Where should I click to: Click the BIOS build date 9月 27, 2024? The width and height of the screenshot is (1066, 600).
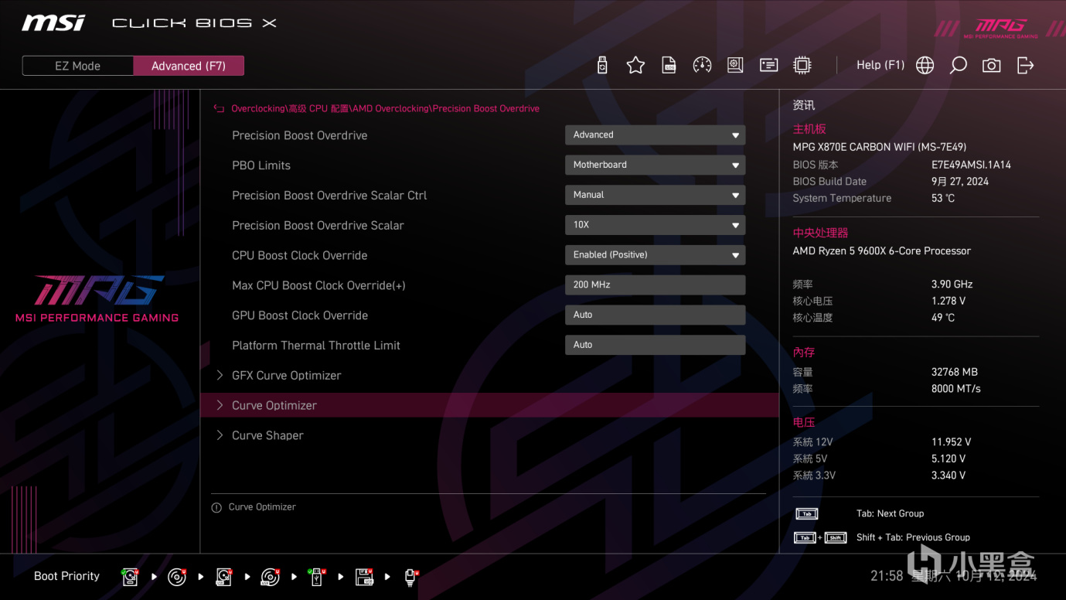960,182
